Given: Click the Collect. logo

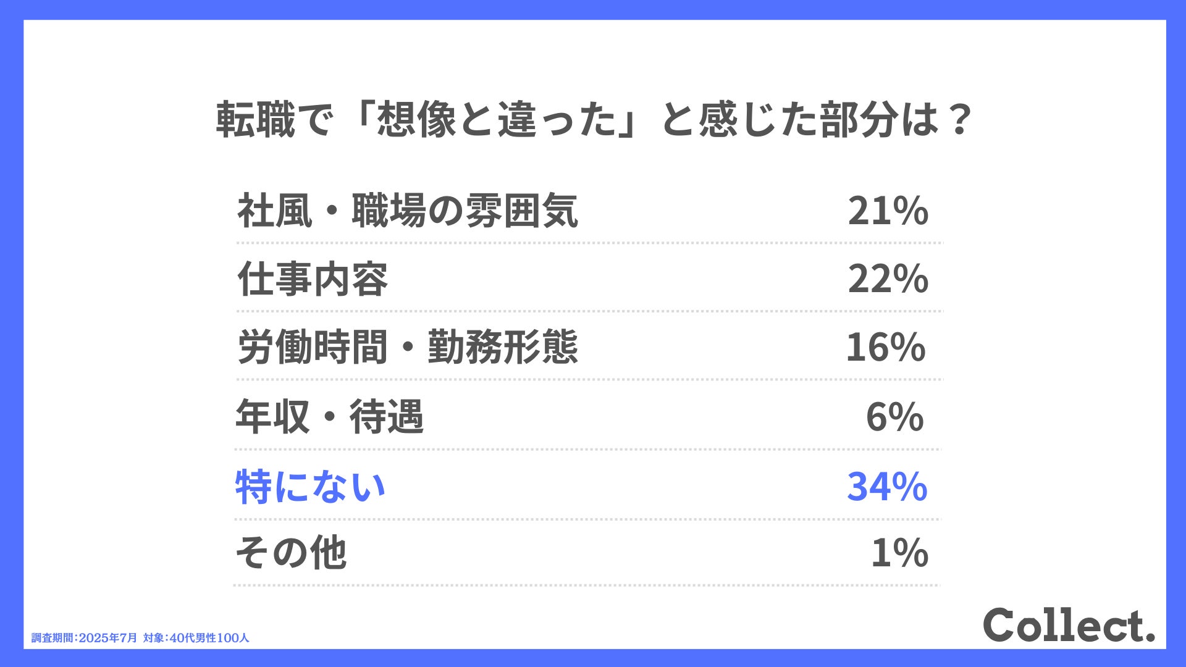Looking at the screenshot, I should point(1069,625).
